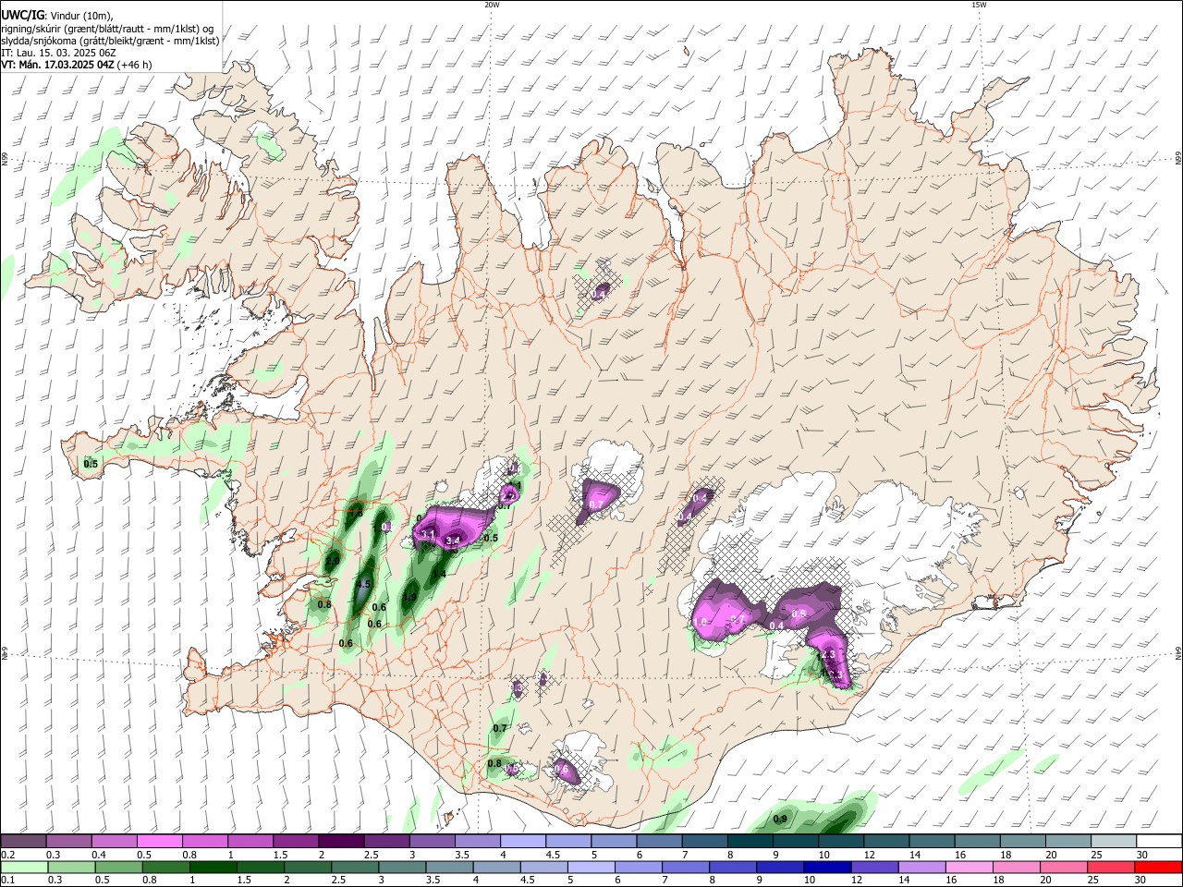
Task: Click the light lavender upper legend swatch between 4 and 4.5
Action: click(522, 841)
